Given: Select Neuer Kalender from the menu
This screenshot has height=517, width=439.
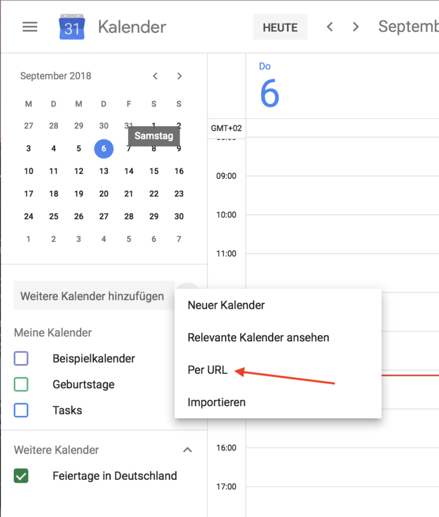Looking at the screenshot, I should (226, 305).
